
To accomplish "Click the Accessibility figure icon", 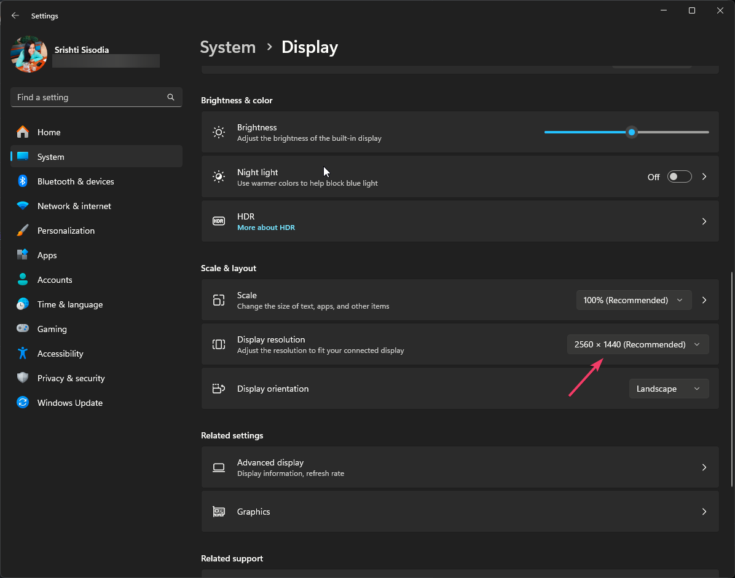I will [23, 354].
